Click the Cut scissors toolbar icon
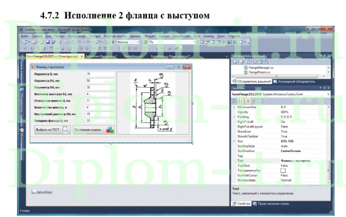Image resolution: width=346 pixels, height=217 pixels. (x=61, y=42)
